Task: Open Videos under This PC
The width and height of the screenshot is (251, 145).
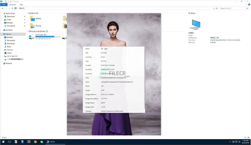Action: (x=8, y=53)
